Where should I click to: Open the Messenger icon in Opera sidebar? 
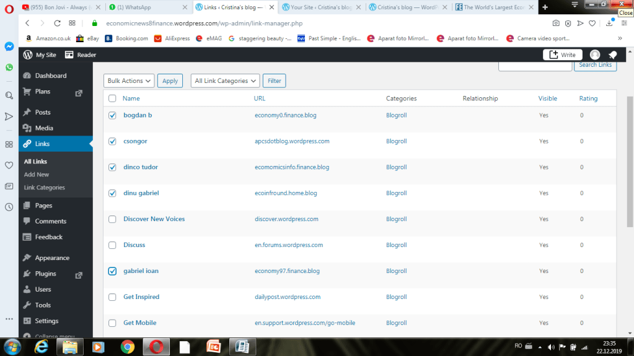pos(9,46)
